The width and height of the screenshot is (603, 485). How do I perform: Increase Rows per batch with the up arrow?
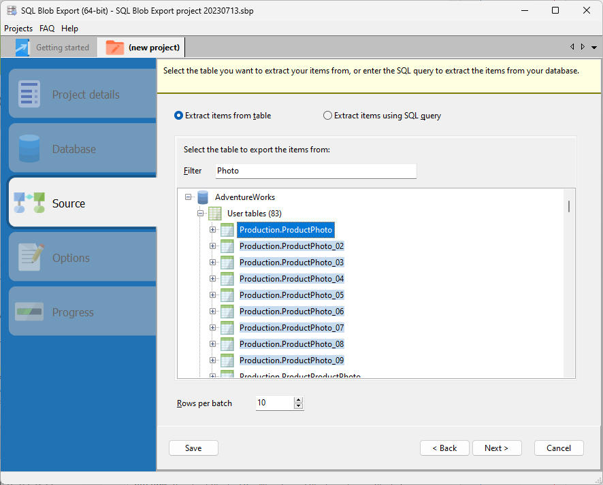point(298,400)
